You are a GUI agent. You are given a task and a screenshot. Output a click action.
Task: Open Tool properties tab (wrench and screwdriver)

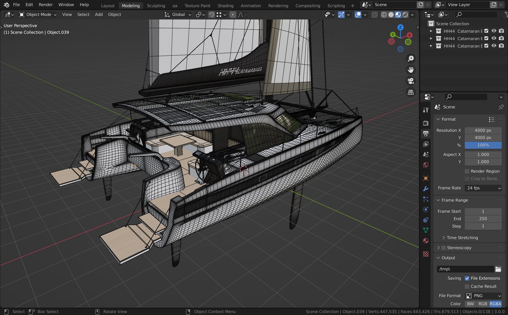pos(426,110)
